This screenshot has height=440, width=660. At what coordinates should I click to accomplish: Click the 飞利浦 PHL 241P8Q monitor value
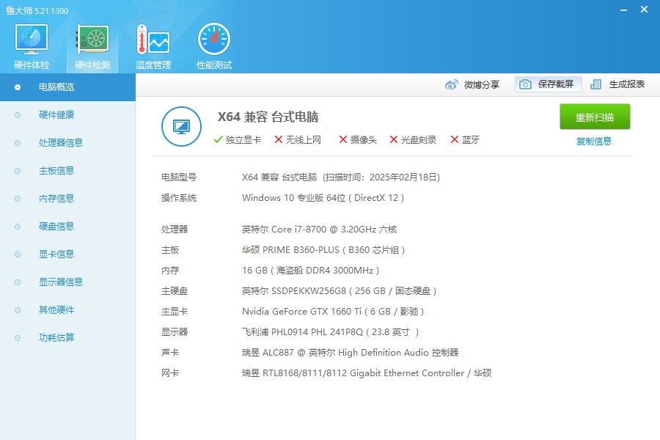point(331,332)
